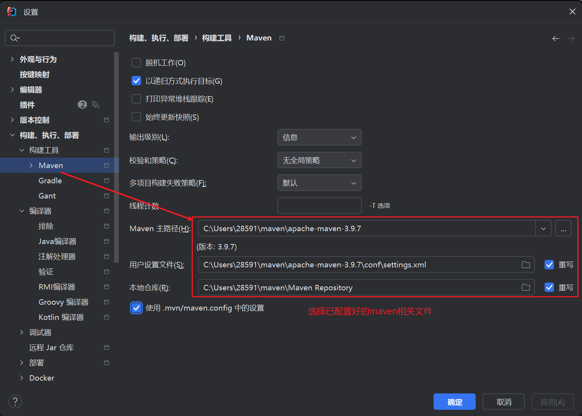Click 取消 to discard changes
This screenshot has width=582, height=416.
pyautogui.click(x=504, y=402)
